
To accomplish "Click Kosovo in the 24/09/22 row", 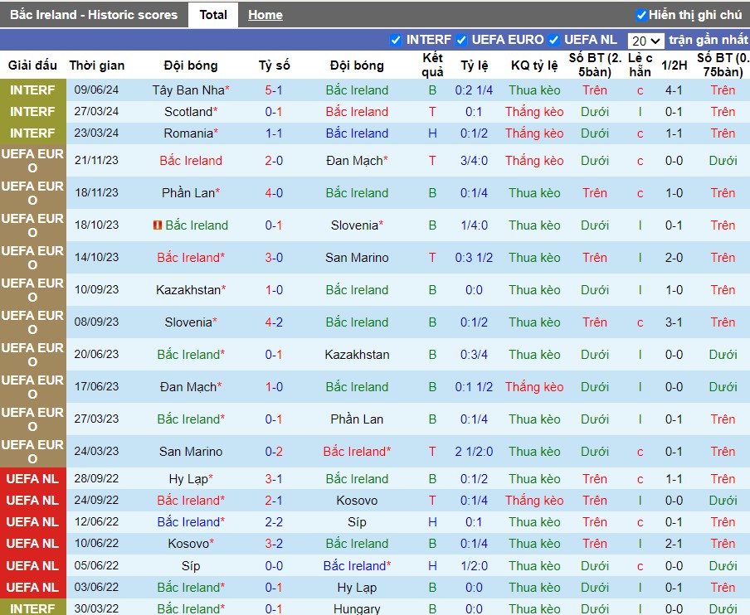I will [357, 501].
